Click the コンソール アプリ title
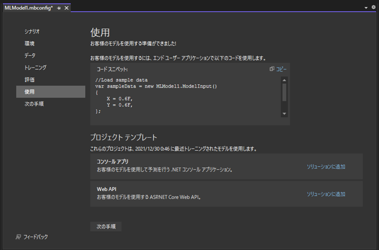 (113, 161)
